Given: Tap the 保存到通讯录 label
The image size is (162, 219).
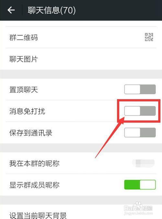Looking at the screenshot, I should (x=31, y=133).
